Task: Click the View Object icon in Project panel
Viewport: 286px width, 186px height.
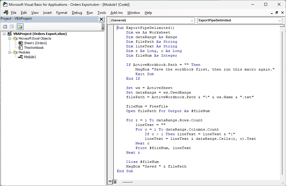Action: 12,27
